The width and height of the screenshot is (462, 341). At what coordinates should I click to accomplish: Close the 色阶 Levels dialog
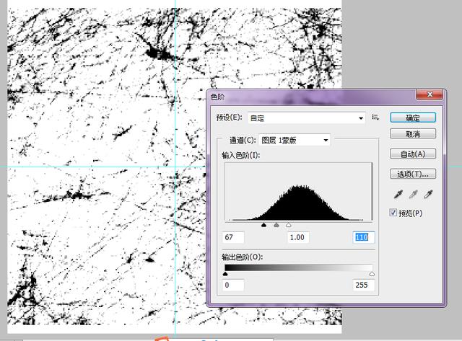(x=430, y=94)
